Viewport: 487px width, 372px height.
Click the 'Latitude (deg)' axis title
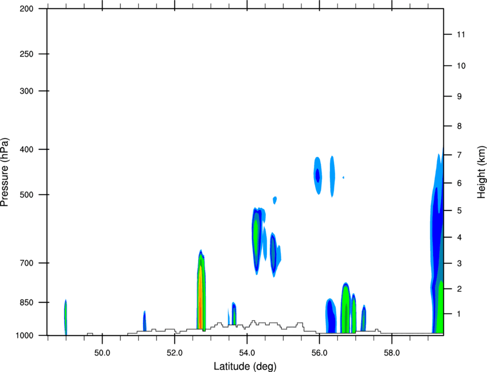coord(245,366)
